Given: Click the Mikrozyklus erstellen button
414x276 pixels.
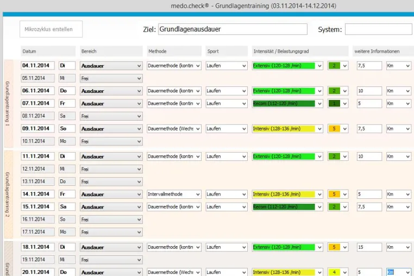Looking at the screenshot, I should coord(51,29).
